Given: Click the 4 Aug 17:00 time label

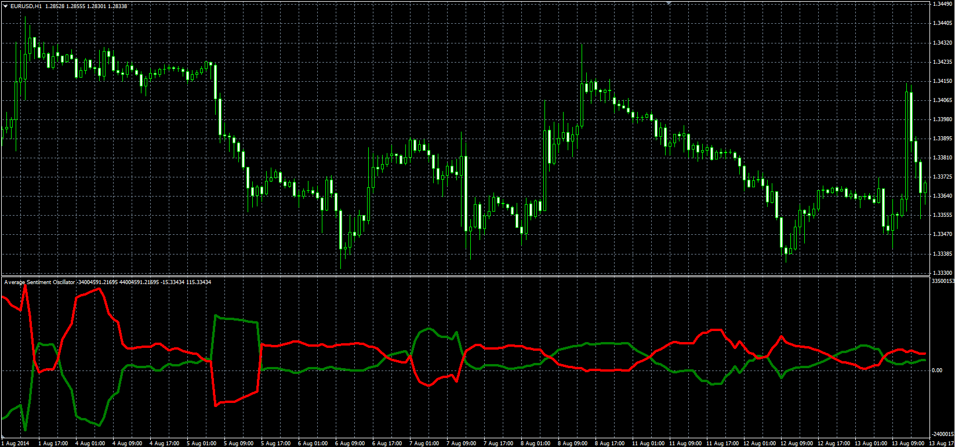Looking at the screenshot, I should pos(164,444).
